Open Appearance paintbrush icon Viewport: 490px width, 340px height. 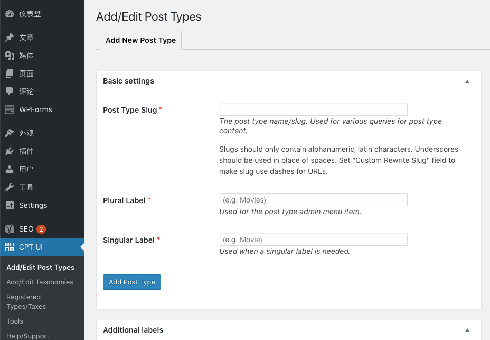(x=10, y=133)
